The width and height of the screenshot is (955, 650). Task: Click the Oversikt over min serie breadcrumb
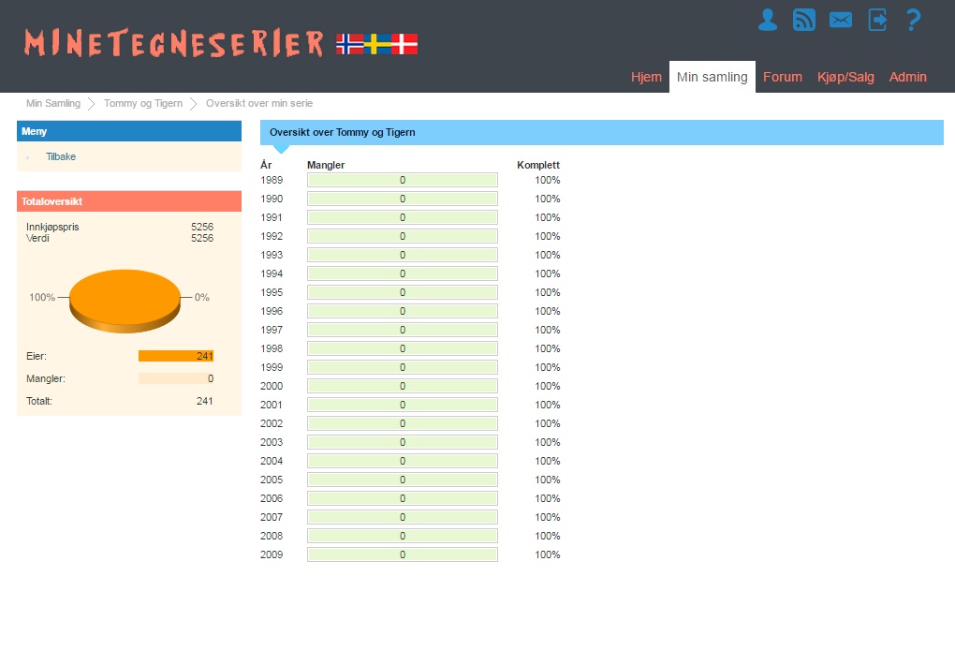259,103
